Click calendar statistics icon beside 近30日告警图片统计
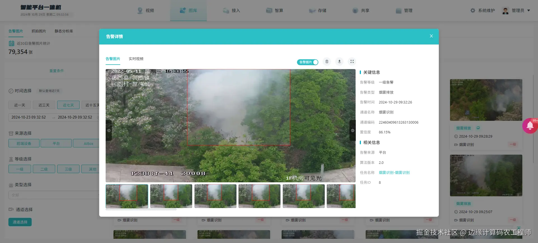 point(11,43)
